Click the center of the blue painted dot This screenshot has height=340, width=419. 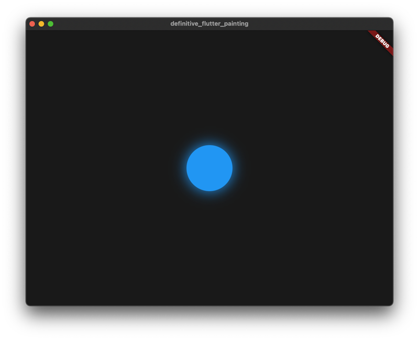[209, 168]
